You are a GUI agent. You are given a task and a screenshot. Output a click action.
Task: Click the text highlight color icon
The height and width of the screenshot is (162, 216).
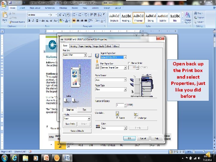pos(61,21)
